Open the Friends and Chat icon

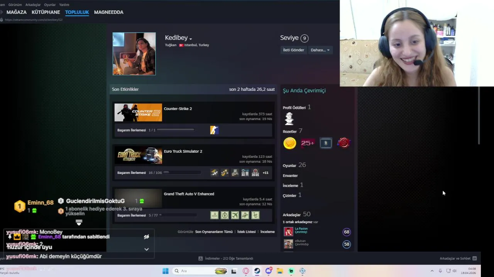475,259
